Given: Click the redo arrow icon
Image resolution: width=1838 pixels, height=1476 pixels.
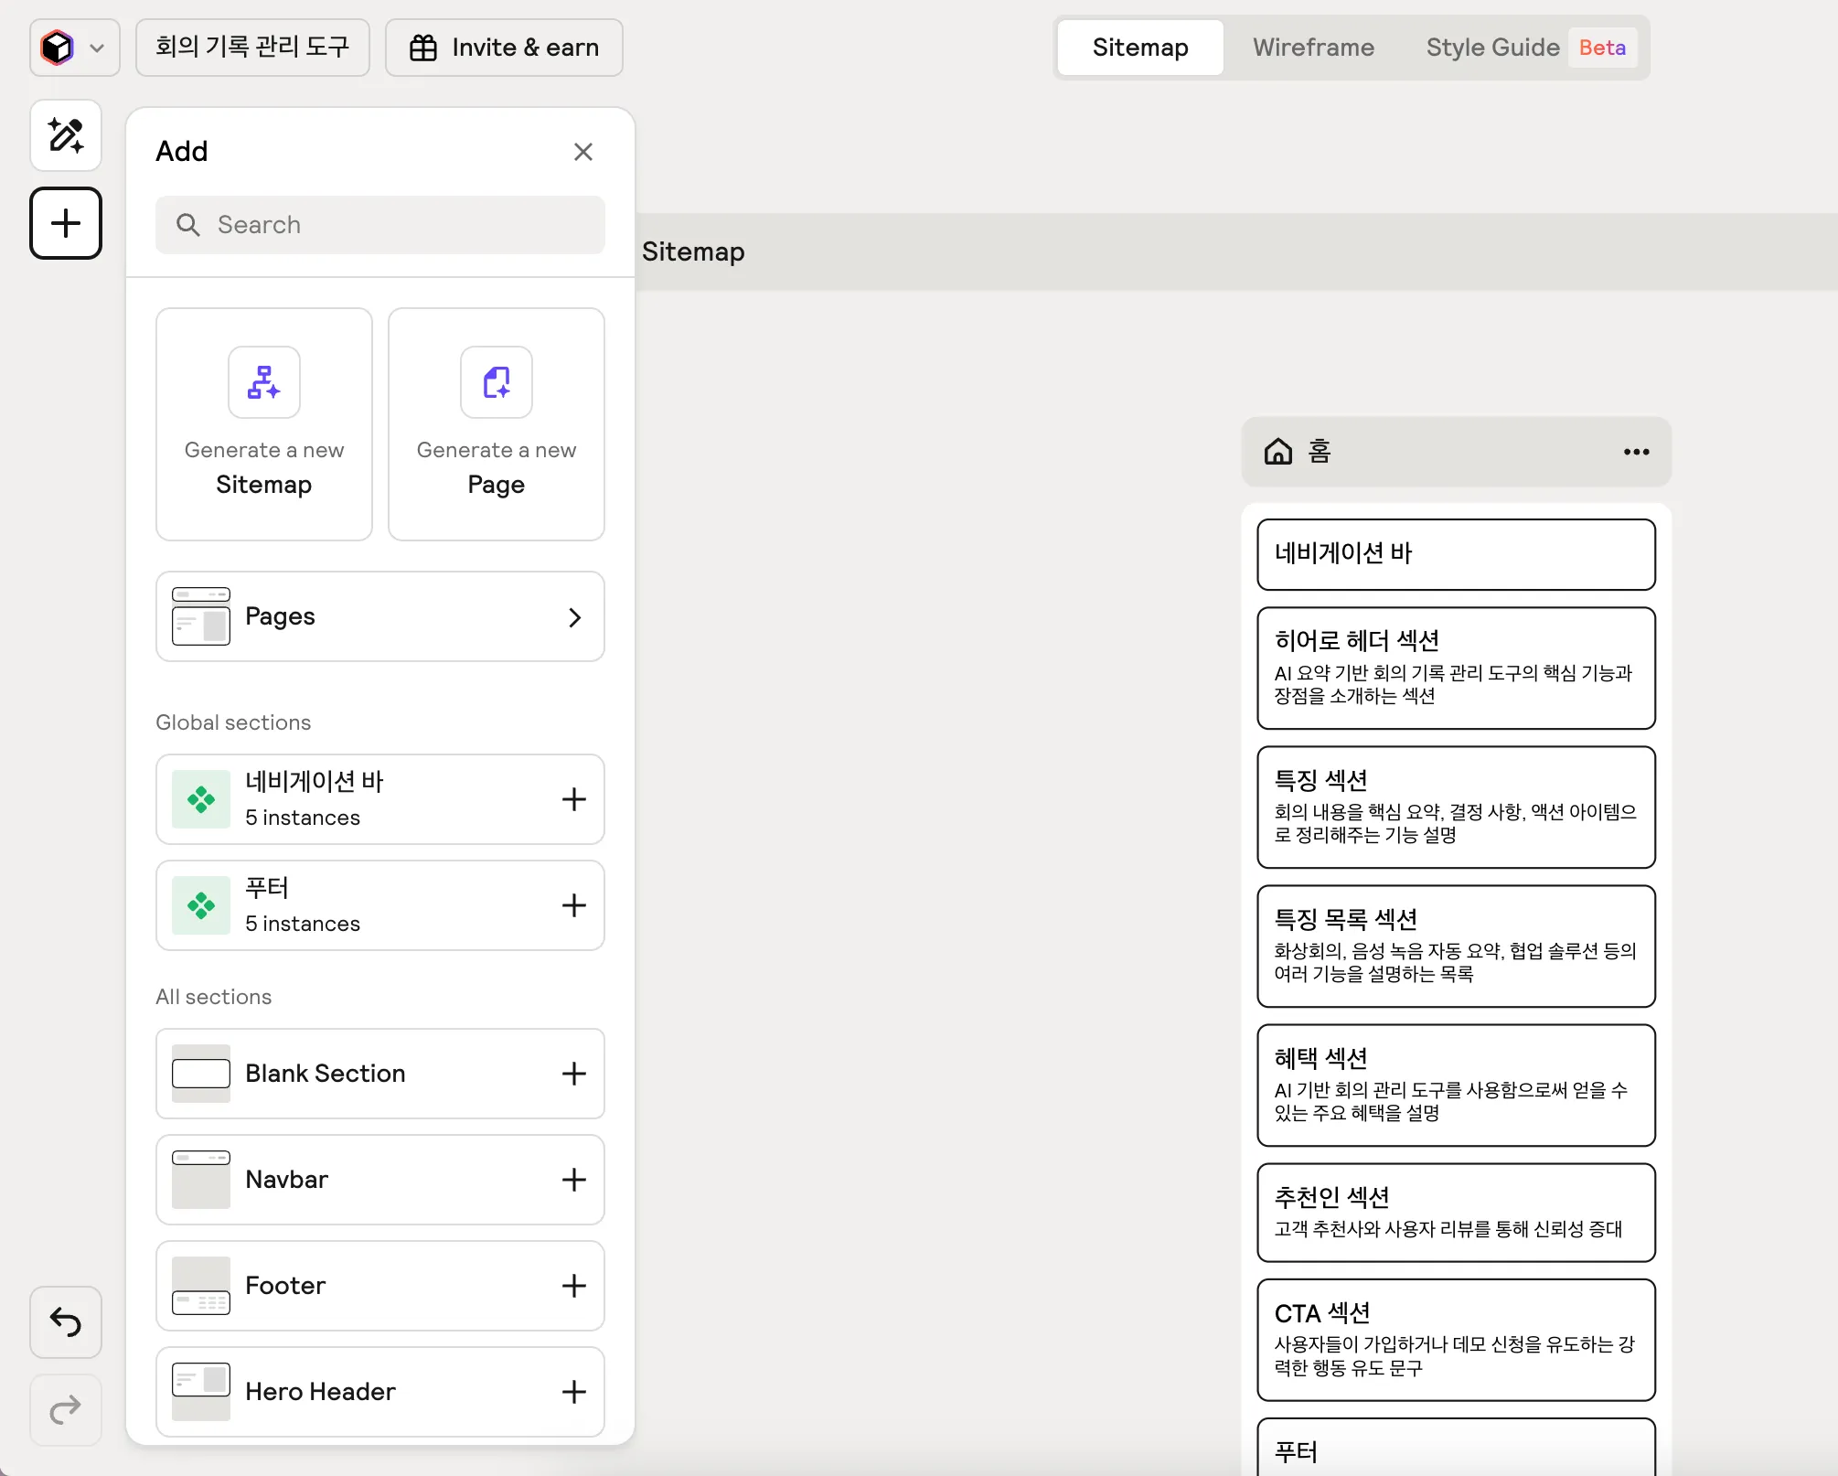Looking at the screenshot, I should (x=66, y=1409).
